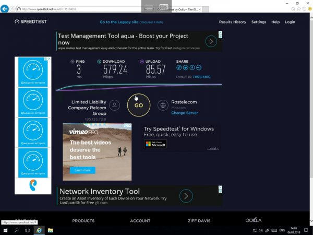Screen dimensions: 313x235
Task: Click the arrow on the Test Management Tool ad
Action: click(211, 41)
